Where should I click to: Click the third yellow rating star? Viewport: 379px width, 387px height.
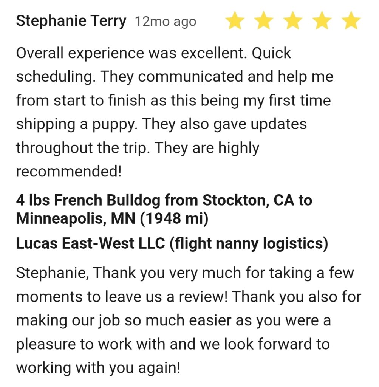click(x=293, y=21)
